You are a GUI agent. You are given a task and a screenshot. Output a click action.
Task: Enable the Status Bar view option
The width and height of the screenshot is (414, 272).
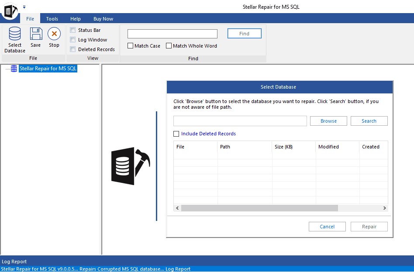click(72, 30)
